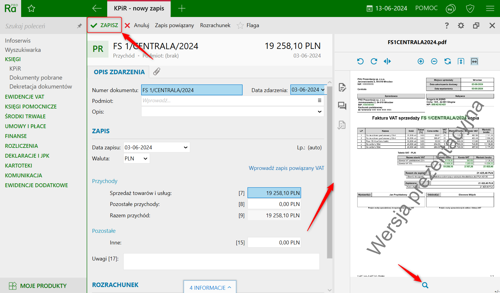Rotate the PDF preview counterclockwise
The width and height of the screenshot is (500, 293).
coord(360,61)
